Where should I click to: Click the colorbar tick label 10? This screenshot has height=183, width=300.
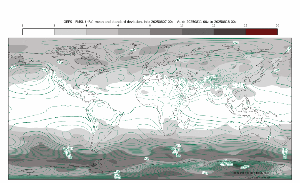(182, 26)
